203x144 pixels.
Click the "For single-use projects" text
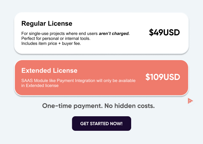43,34
